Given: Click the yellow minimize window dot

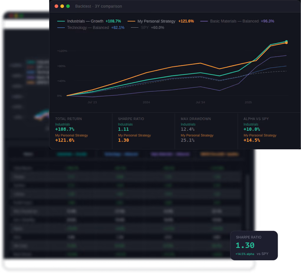Looking at the screenshot, I should (x=62, y=6).
